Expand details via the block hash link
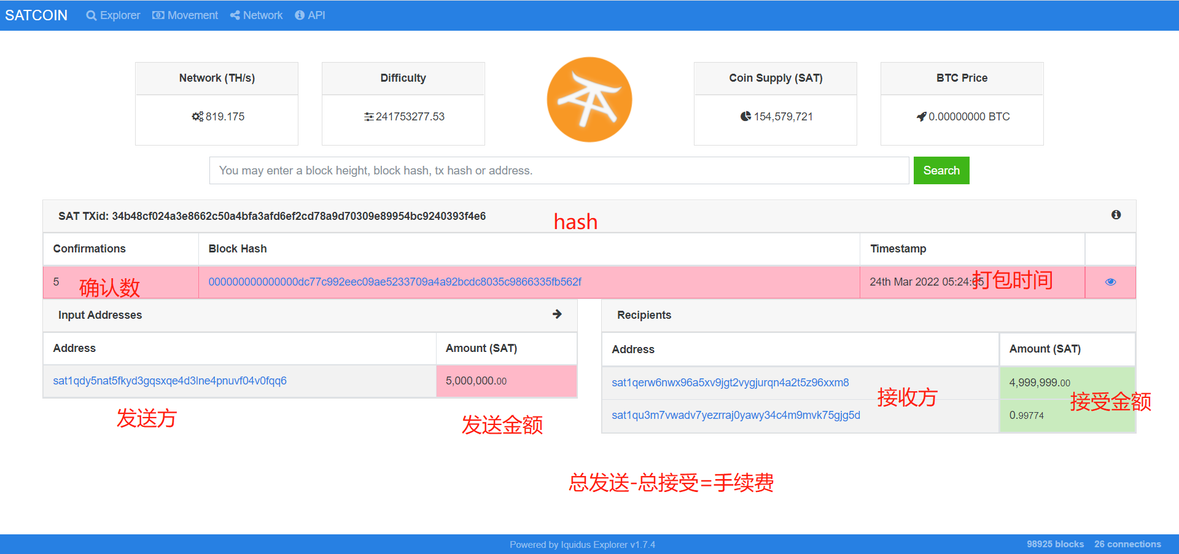This screenshot has height=554, width=1179. [395, 282]
